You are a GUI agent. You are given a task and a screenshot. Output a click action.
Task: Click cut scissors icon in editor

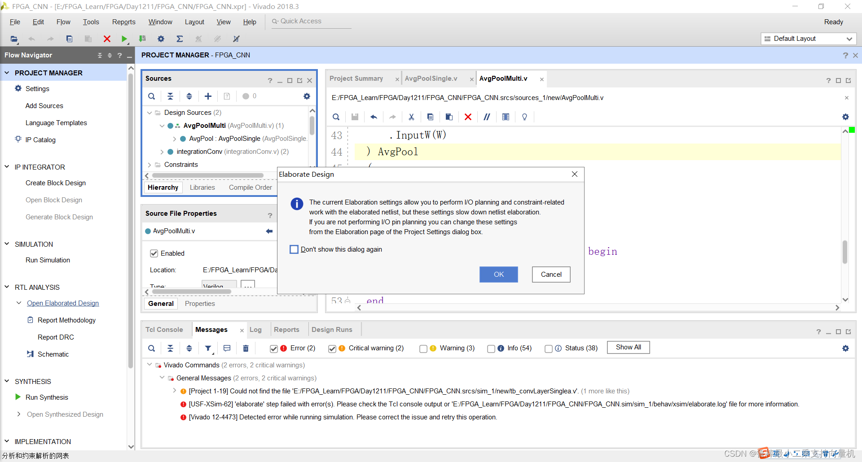coord(411,117)
